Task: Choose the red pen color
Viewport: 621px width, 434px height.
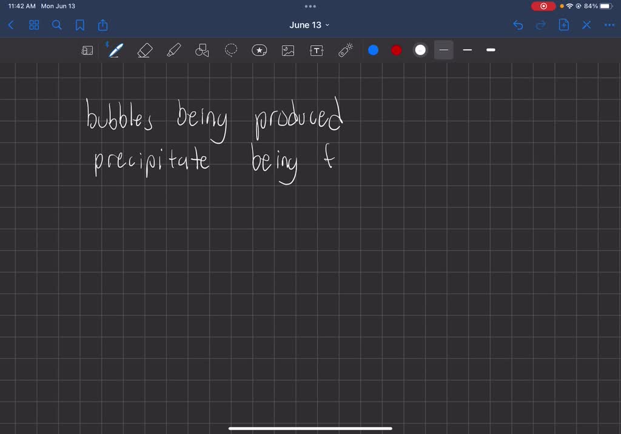Action: coord(397,50)
